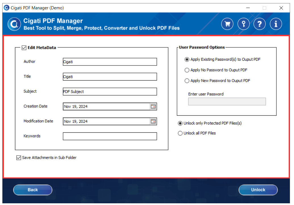
Task: Toggle the Edit MetaData checkbox
Action: point(24,48)
